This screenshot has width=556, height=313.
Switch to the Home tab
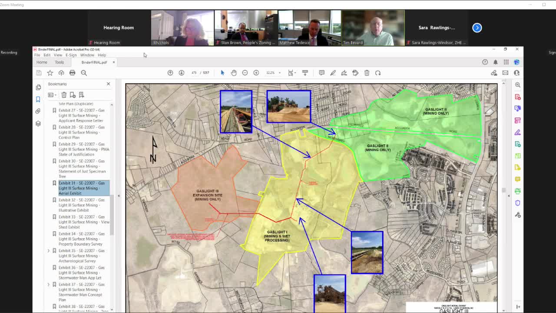[x=42, y=63]
